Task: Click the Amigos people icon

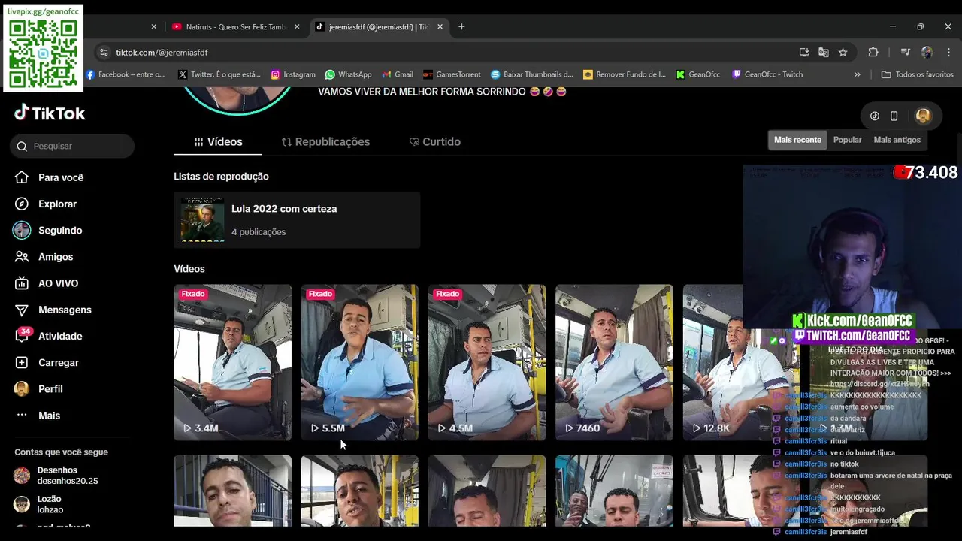Action: [22, 257]
